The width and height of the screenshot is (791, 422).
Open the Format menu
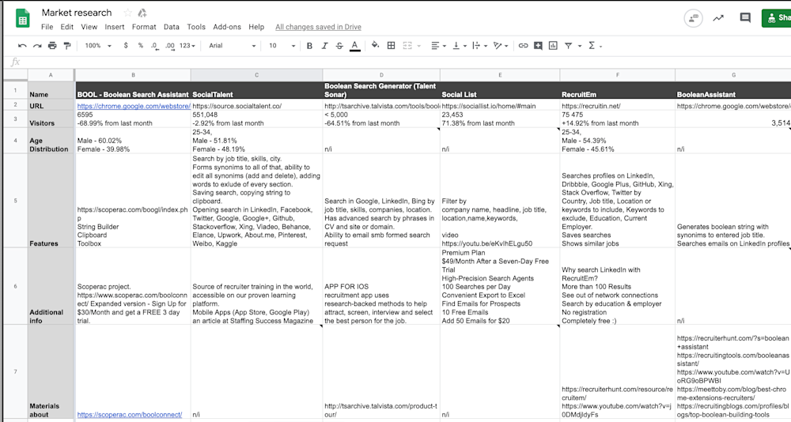pos(144,27)
